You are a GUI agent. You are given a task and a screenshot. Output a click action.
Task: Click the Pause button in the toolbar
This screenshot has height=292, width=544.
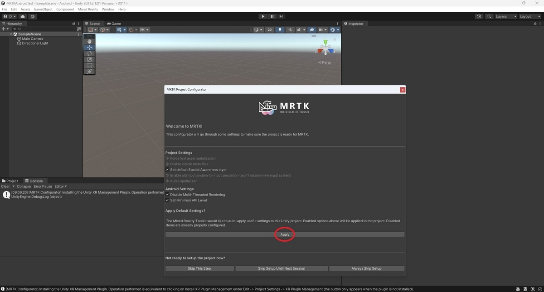click(272, 16)
